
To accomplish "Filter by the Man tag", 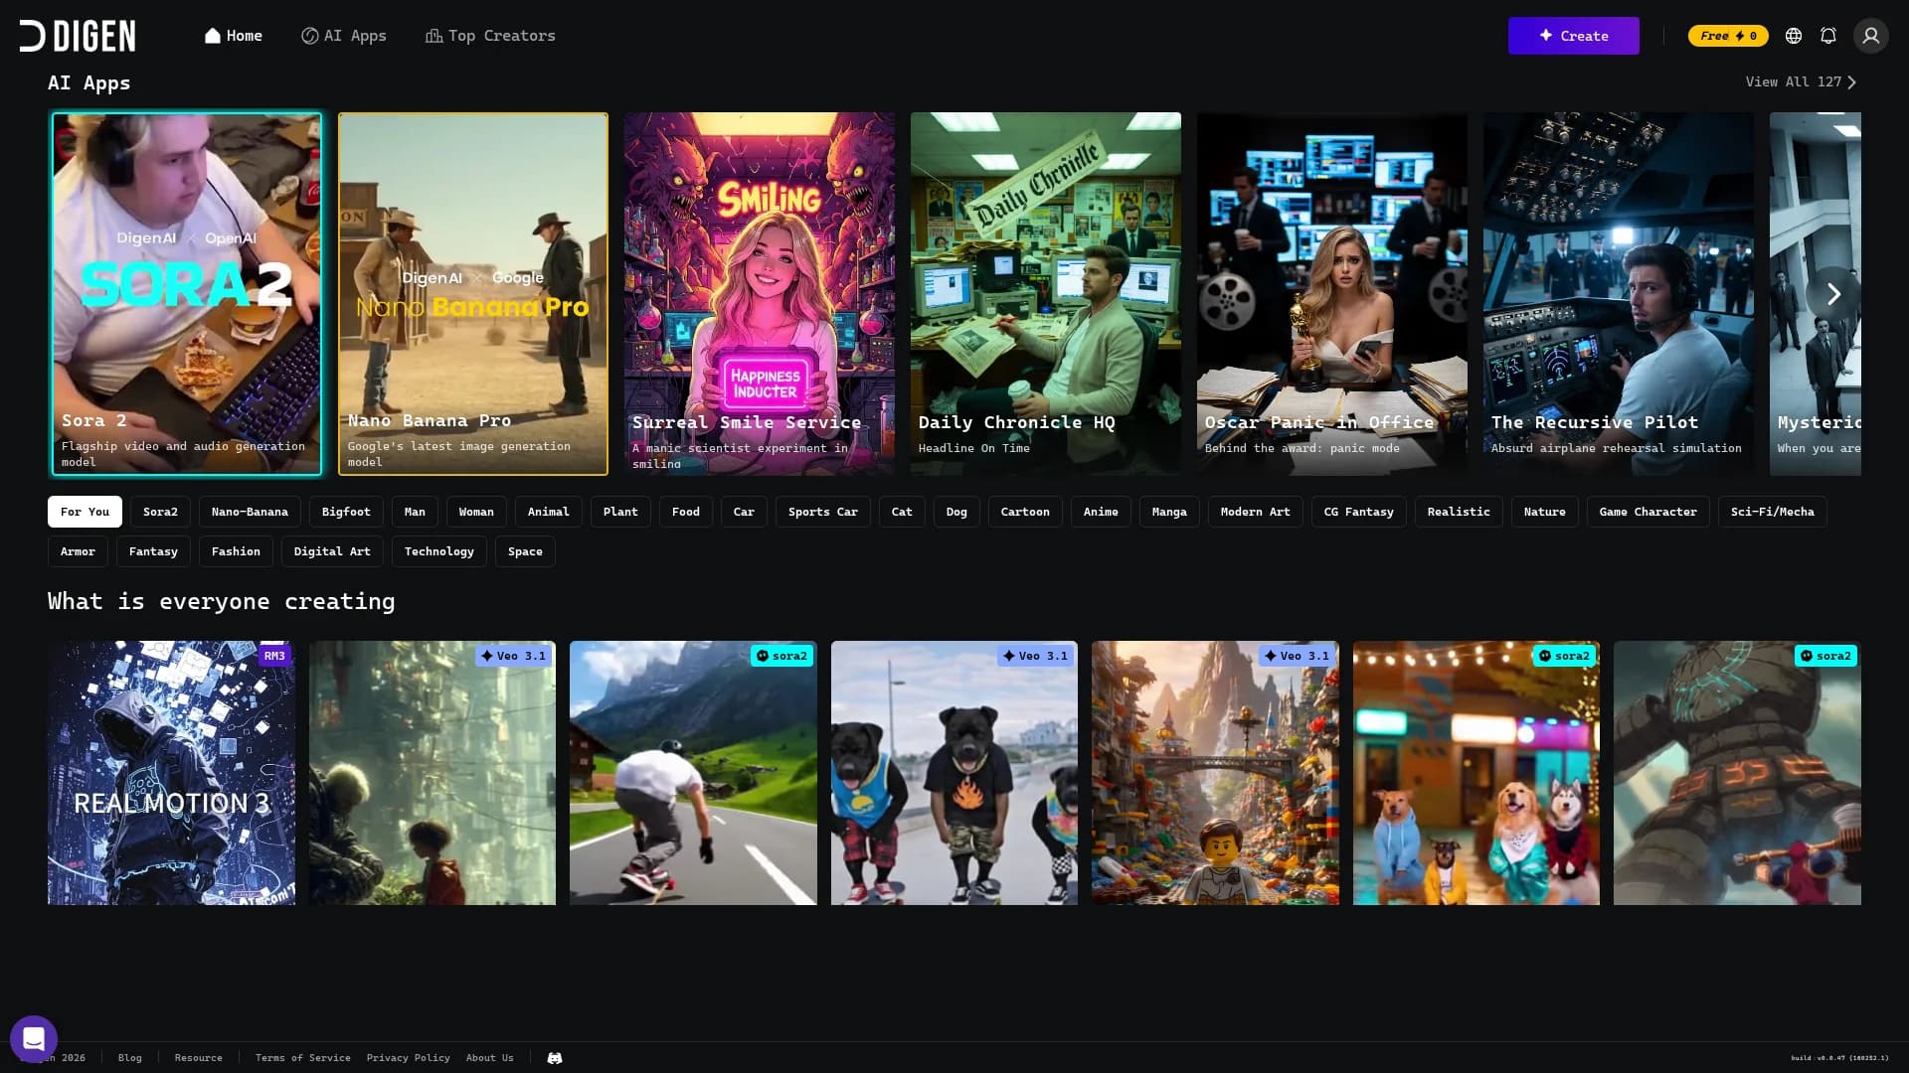I will tap(415, 512).
